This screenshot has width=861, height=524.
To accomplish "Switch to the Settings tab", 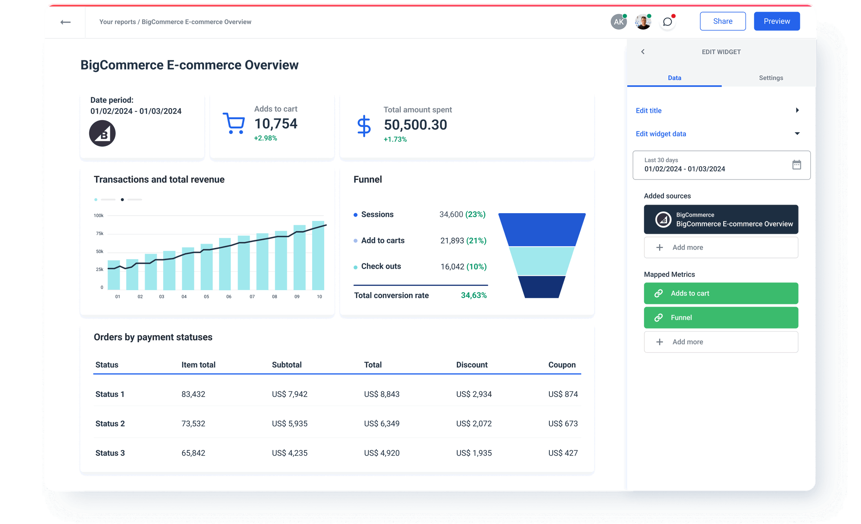I will click(771, 78).
